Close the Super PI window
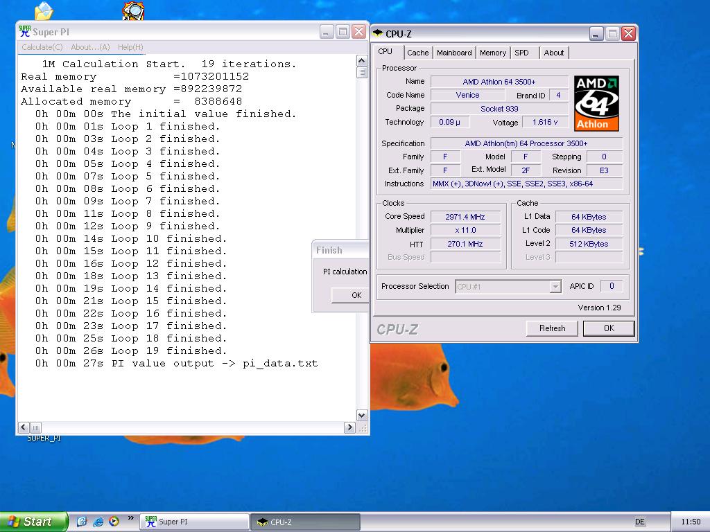710x532 pixels. pos(358,32)
